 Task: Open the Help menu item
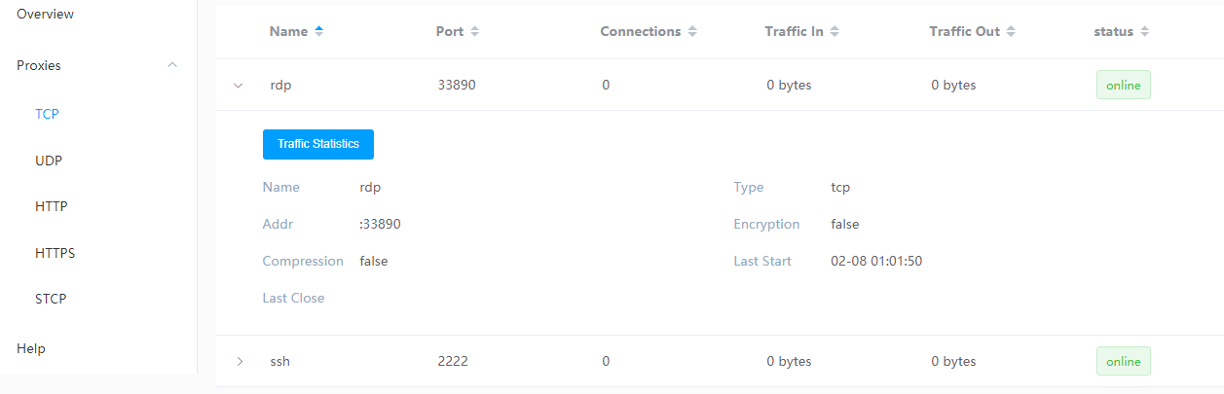pos(31,348)
